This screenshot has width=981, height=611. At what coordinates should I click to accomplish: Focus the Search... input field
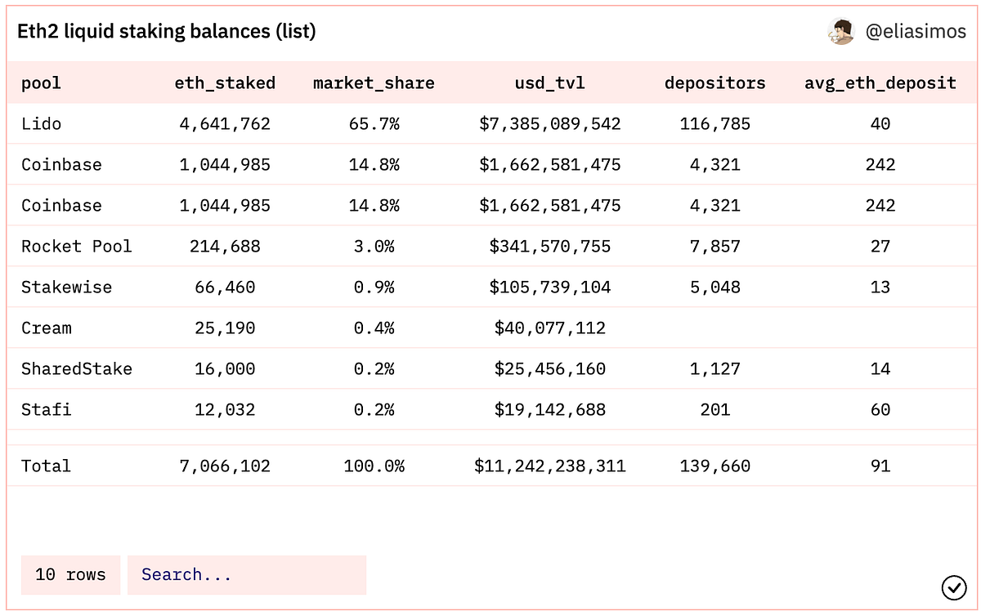tap(247, 575)
